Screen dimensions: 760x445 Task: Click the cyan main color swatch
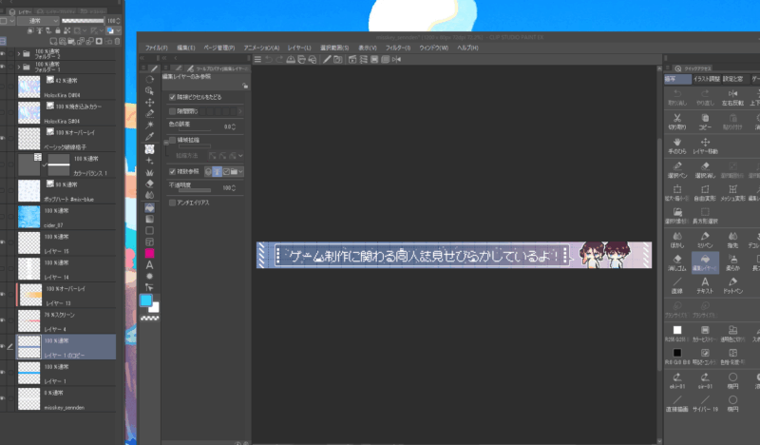point(145,300)
